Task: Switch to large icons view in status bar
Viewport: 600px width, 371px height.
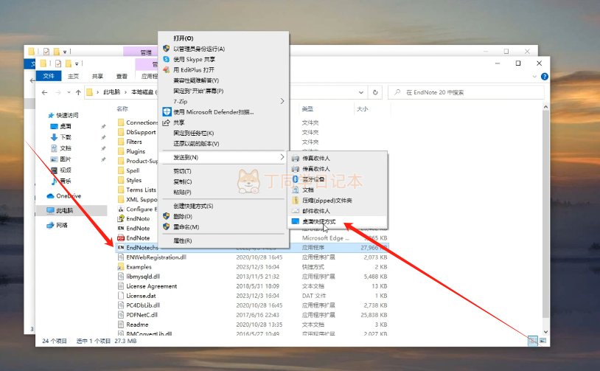Action: 543,340
